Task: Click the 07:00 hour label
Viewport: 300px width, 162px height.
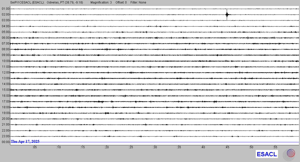Action: pos(5,43)
